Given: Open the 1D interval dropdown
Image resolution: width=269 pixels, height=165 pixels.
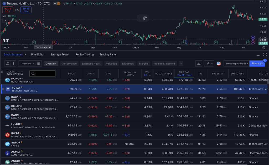Looking at the screenshot, I should click(x=209, y=64).
